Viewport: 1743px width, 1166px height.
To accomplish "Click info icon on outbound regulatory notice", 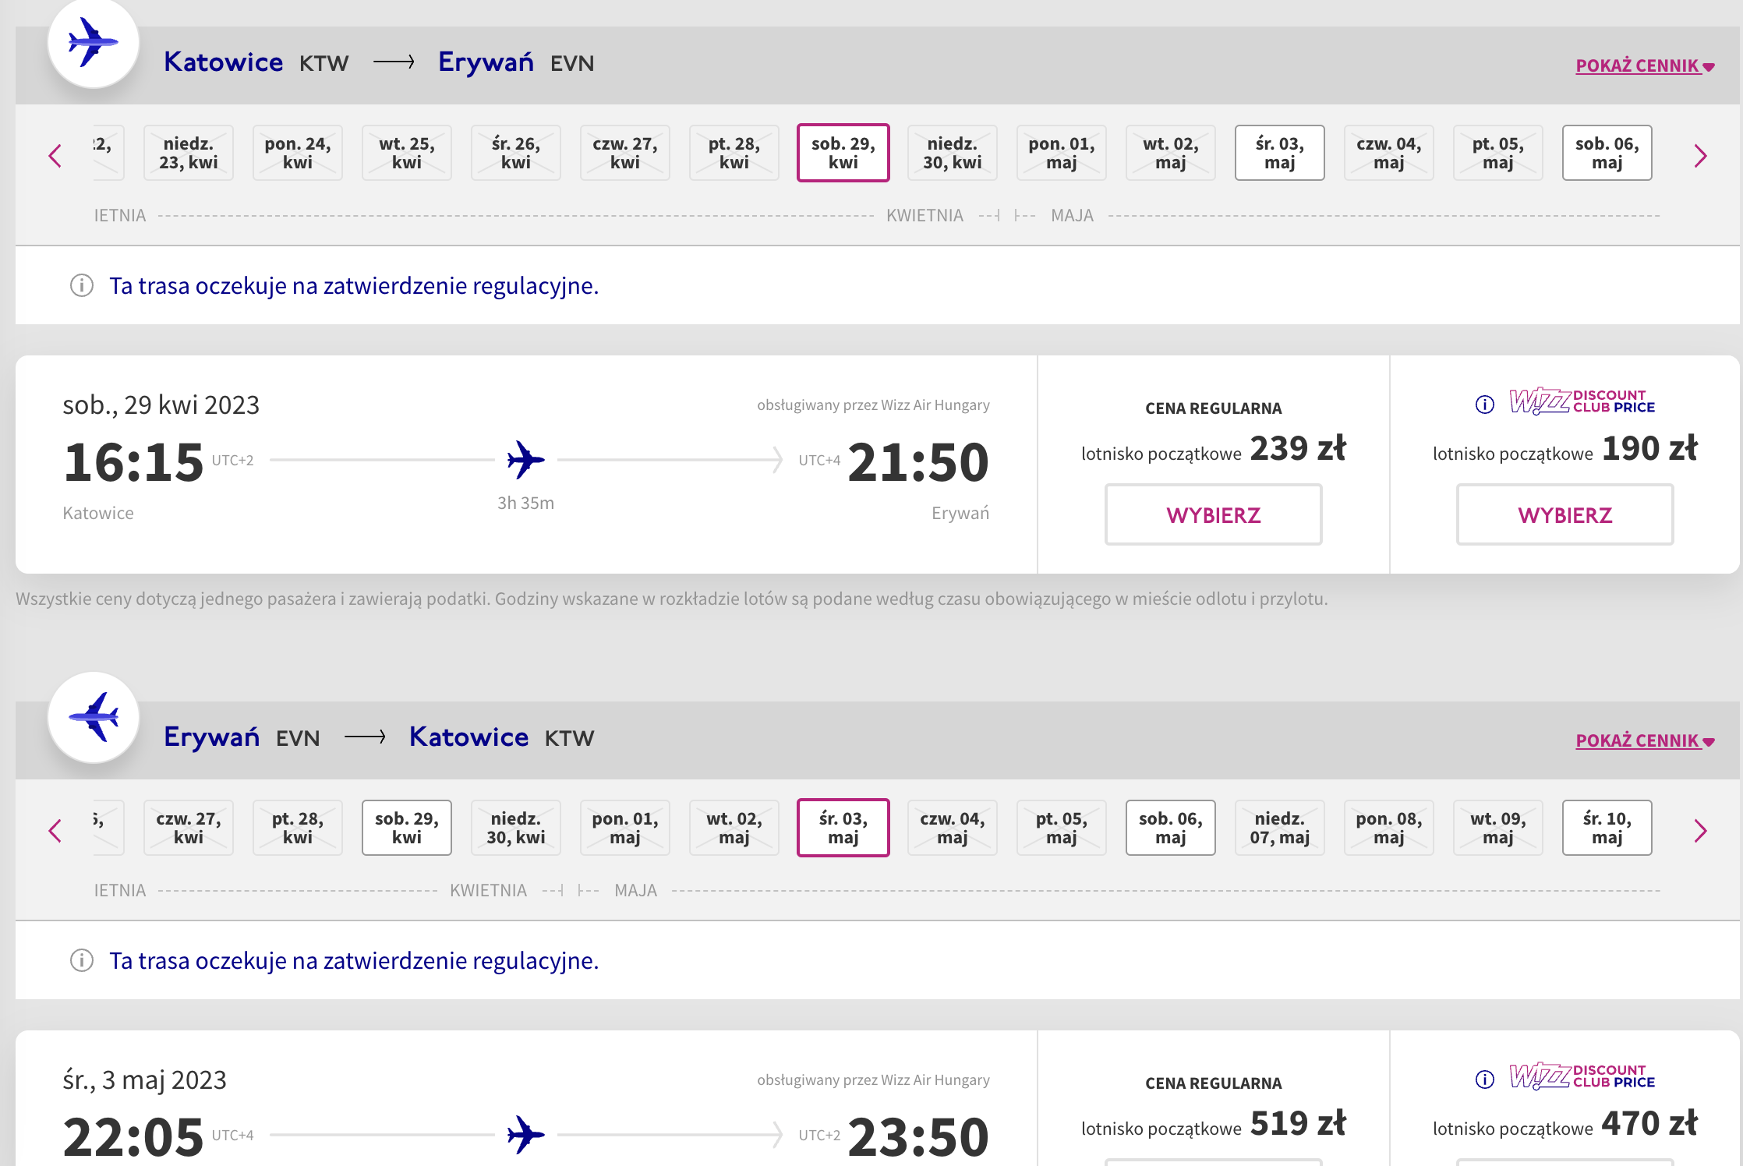I will pos(82,285).
